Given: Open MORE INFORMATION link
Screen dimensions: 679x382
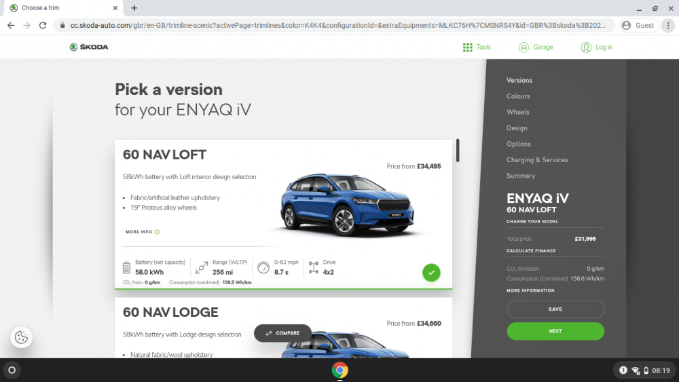Looking at the screenshot, I should tap(530, 290).
